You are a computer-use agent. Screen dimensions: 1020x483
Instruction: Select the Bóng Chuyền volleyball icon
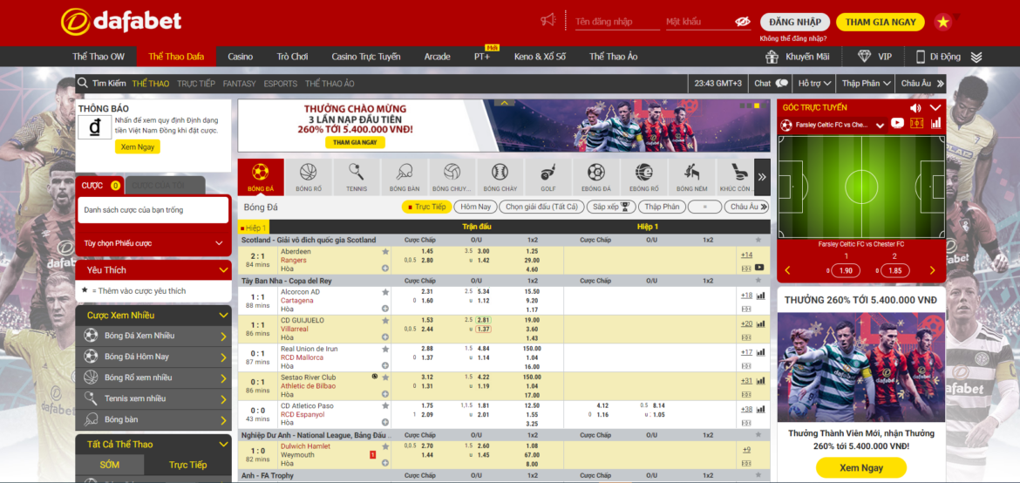coord(452,177)
